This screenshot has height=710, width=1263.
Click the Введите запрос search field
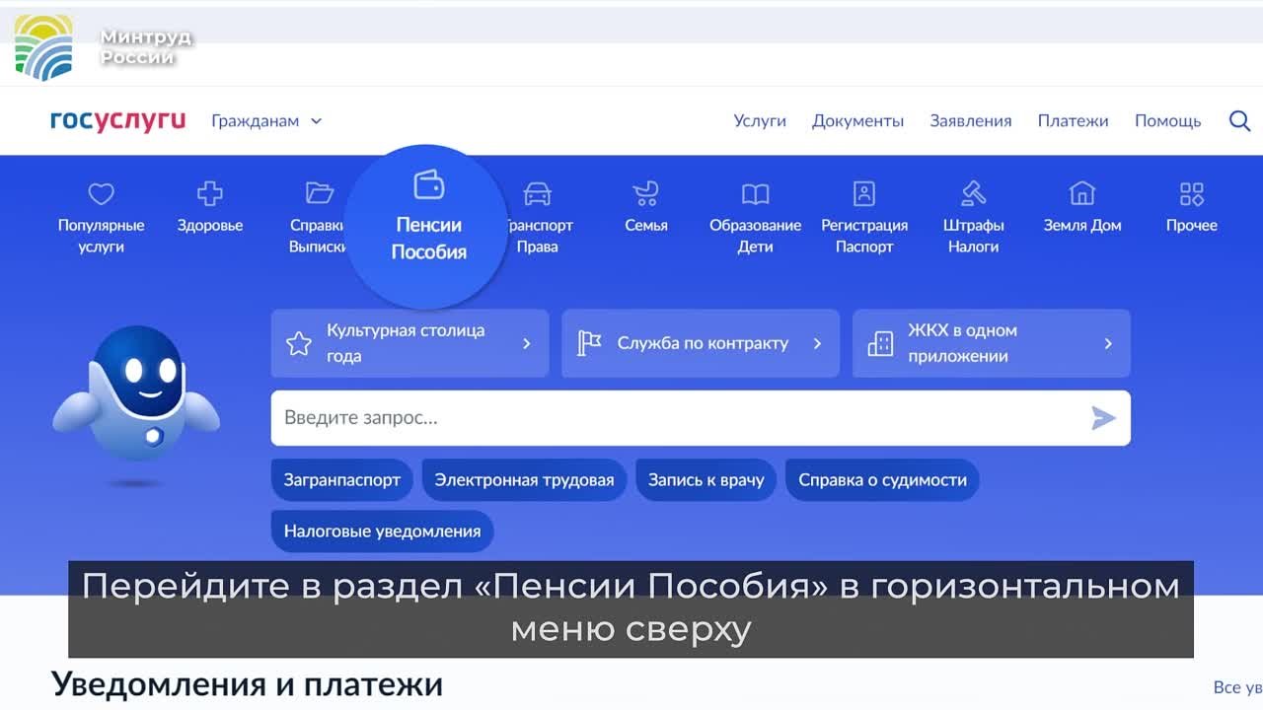[701, 418]
